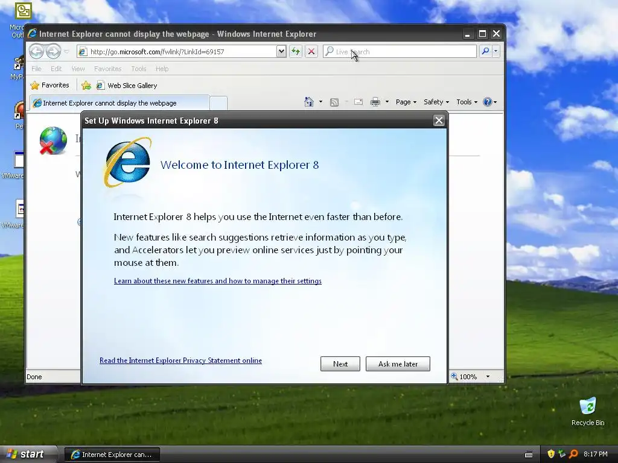Minimize the Internet Explorer window
The image size is (618, 463).
tap(468, 34)
